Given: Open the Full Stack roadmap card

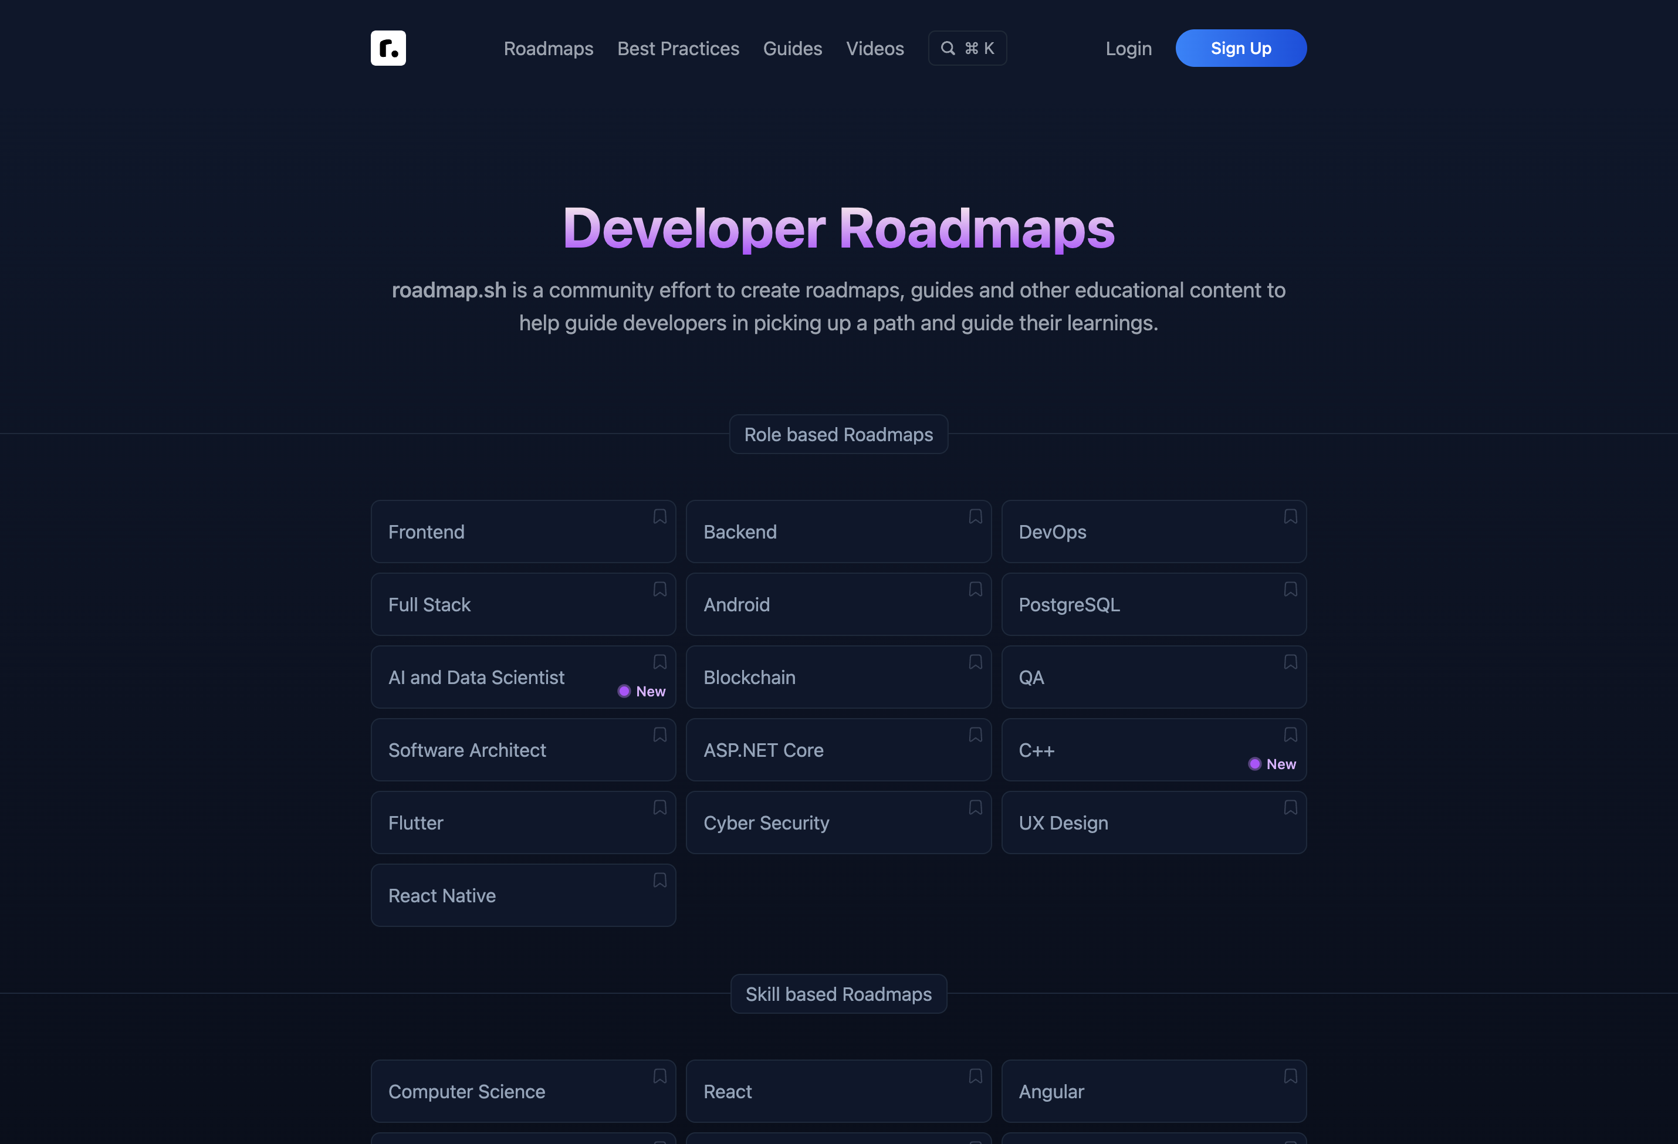Looking at the screenshot, I should click(523, 605).
